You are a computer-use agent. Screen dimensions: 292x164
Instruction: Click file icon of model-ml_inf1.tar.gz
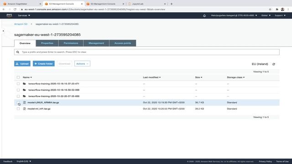[24, 109]
